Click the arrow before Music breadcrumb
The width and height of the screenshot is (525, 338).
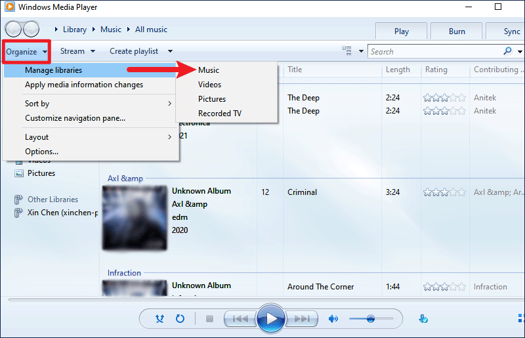[x=94, y=30]
